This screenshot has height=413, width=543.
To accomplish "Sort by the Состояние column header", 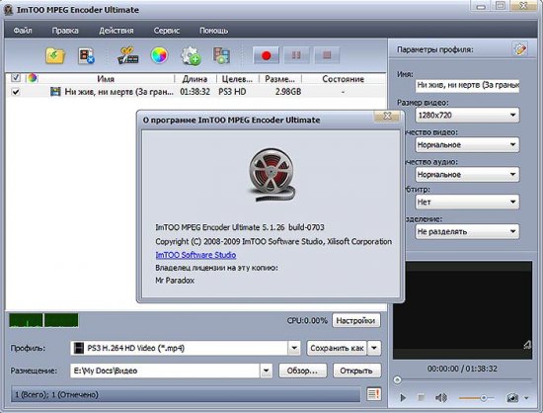I will click(343, 79).
